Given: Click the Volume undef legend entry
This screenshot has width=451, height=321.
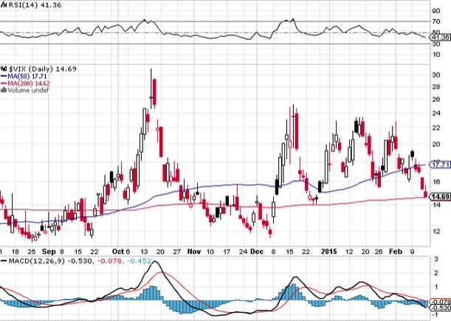Looking at the screenshot, I should (x=28, y=90).
